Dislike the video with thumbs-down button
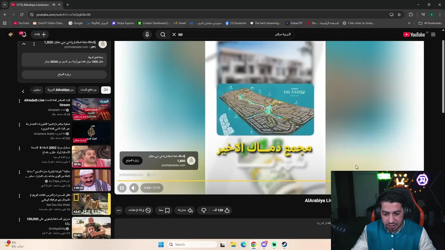The image size is (445, 250). click(204, 210)
